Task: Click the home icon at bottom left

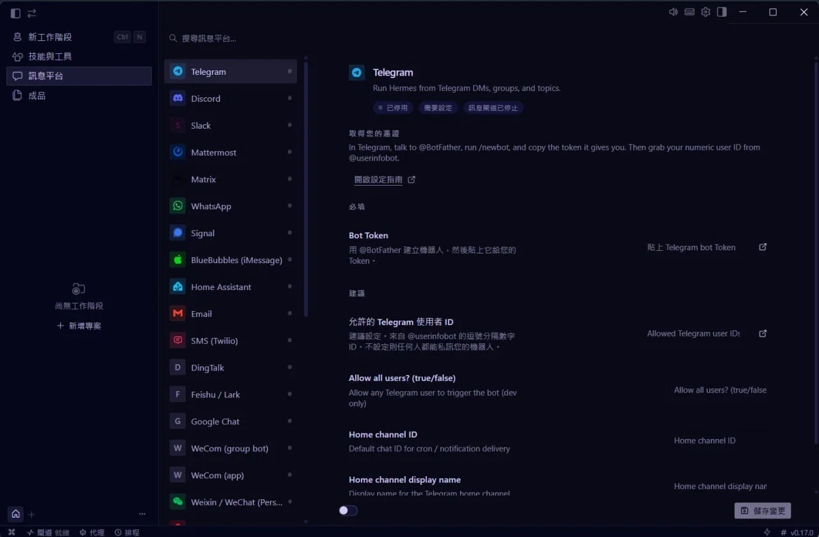Action: (15, 513)
